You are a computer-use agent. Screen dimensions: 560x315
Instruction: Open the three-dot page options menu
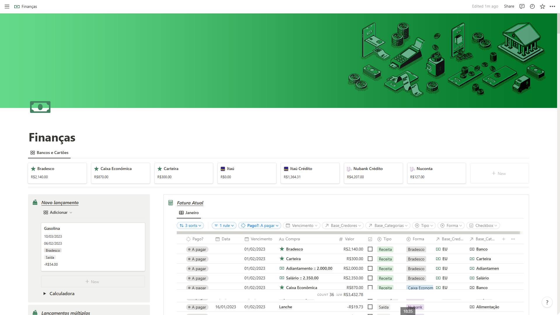coord(552,6)
